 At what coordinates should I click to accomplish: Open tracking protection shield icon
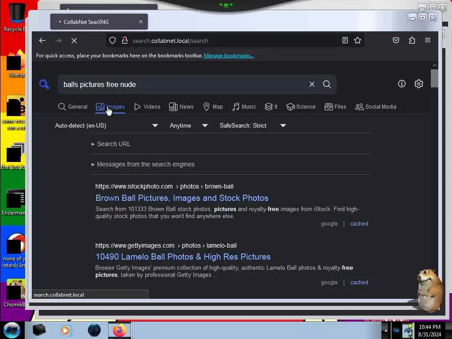113,40
